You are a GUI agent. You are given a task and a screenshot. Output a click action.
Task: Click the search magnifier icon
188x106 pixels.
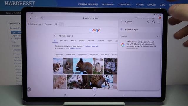(56, 36)
